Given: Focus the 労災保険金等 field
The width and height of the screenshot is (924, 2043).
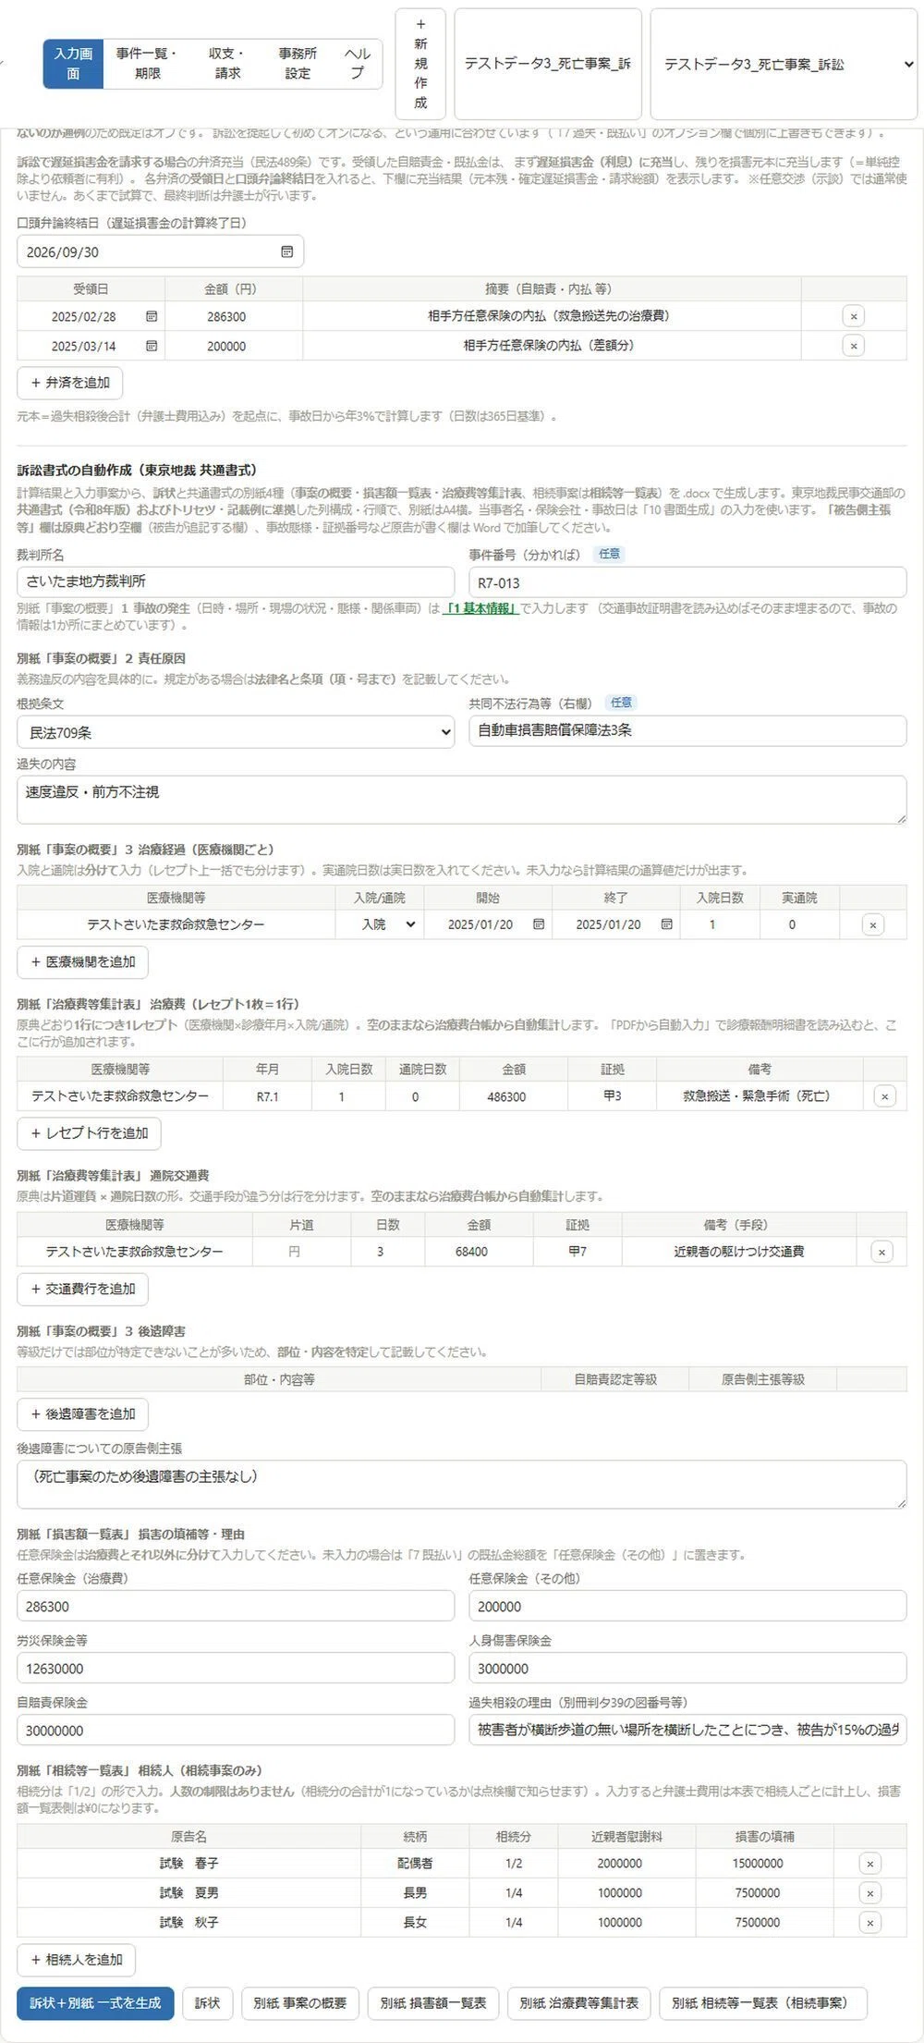Looking at the screenshot, I should (x=236, y=1669).
